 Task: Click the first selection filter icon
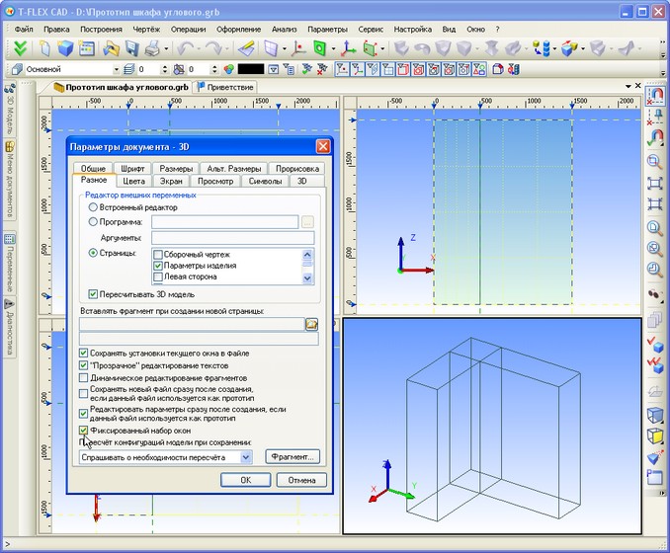341,69
